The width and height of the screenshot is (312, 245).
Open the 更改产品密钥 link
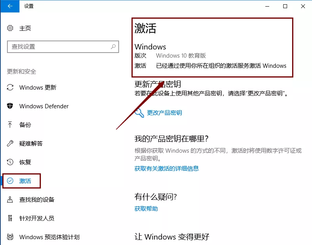(x=164, y=113)
